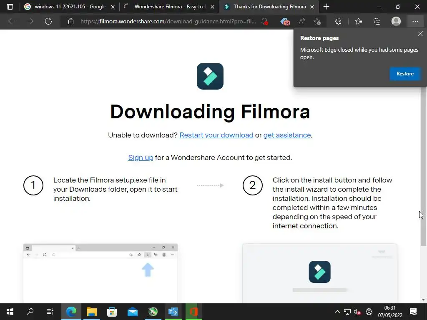
Task: Open the Windows Start menu
Action: [x=10, y=312]
